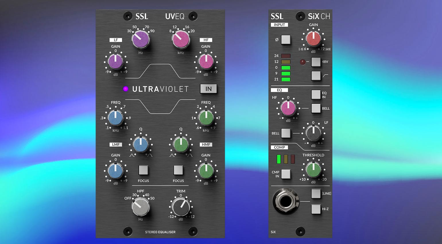Toggle the phase invert Ø button

(286, 40)
